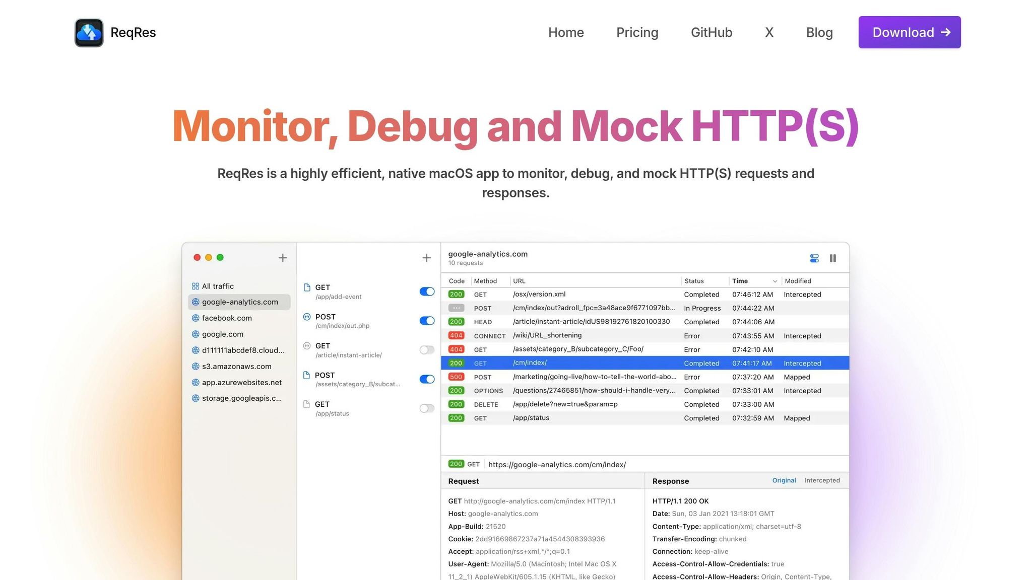This screenshot has width=1032, height=580.
Task: Switch to the Intercepted response tab
Action: (x=822, y=480)
